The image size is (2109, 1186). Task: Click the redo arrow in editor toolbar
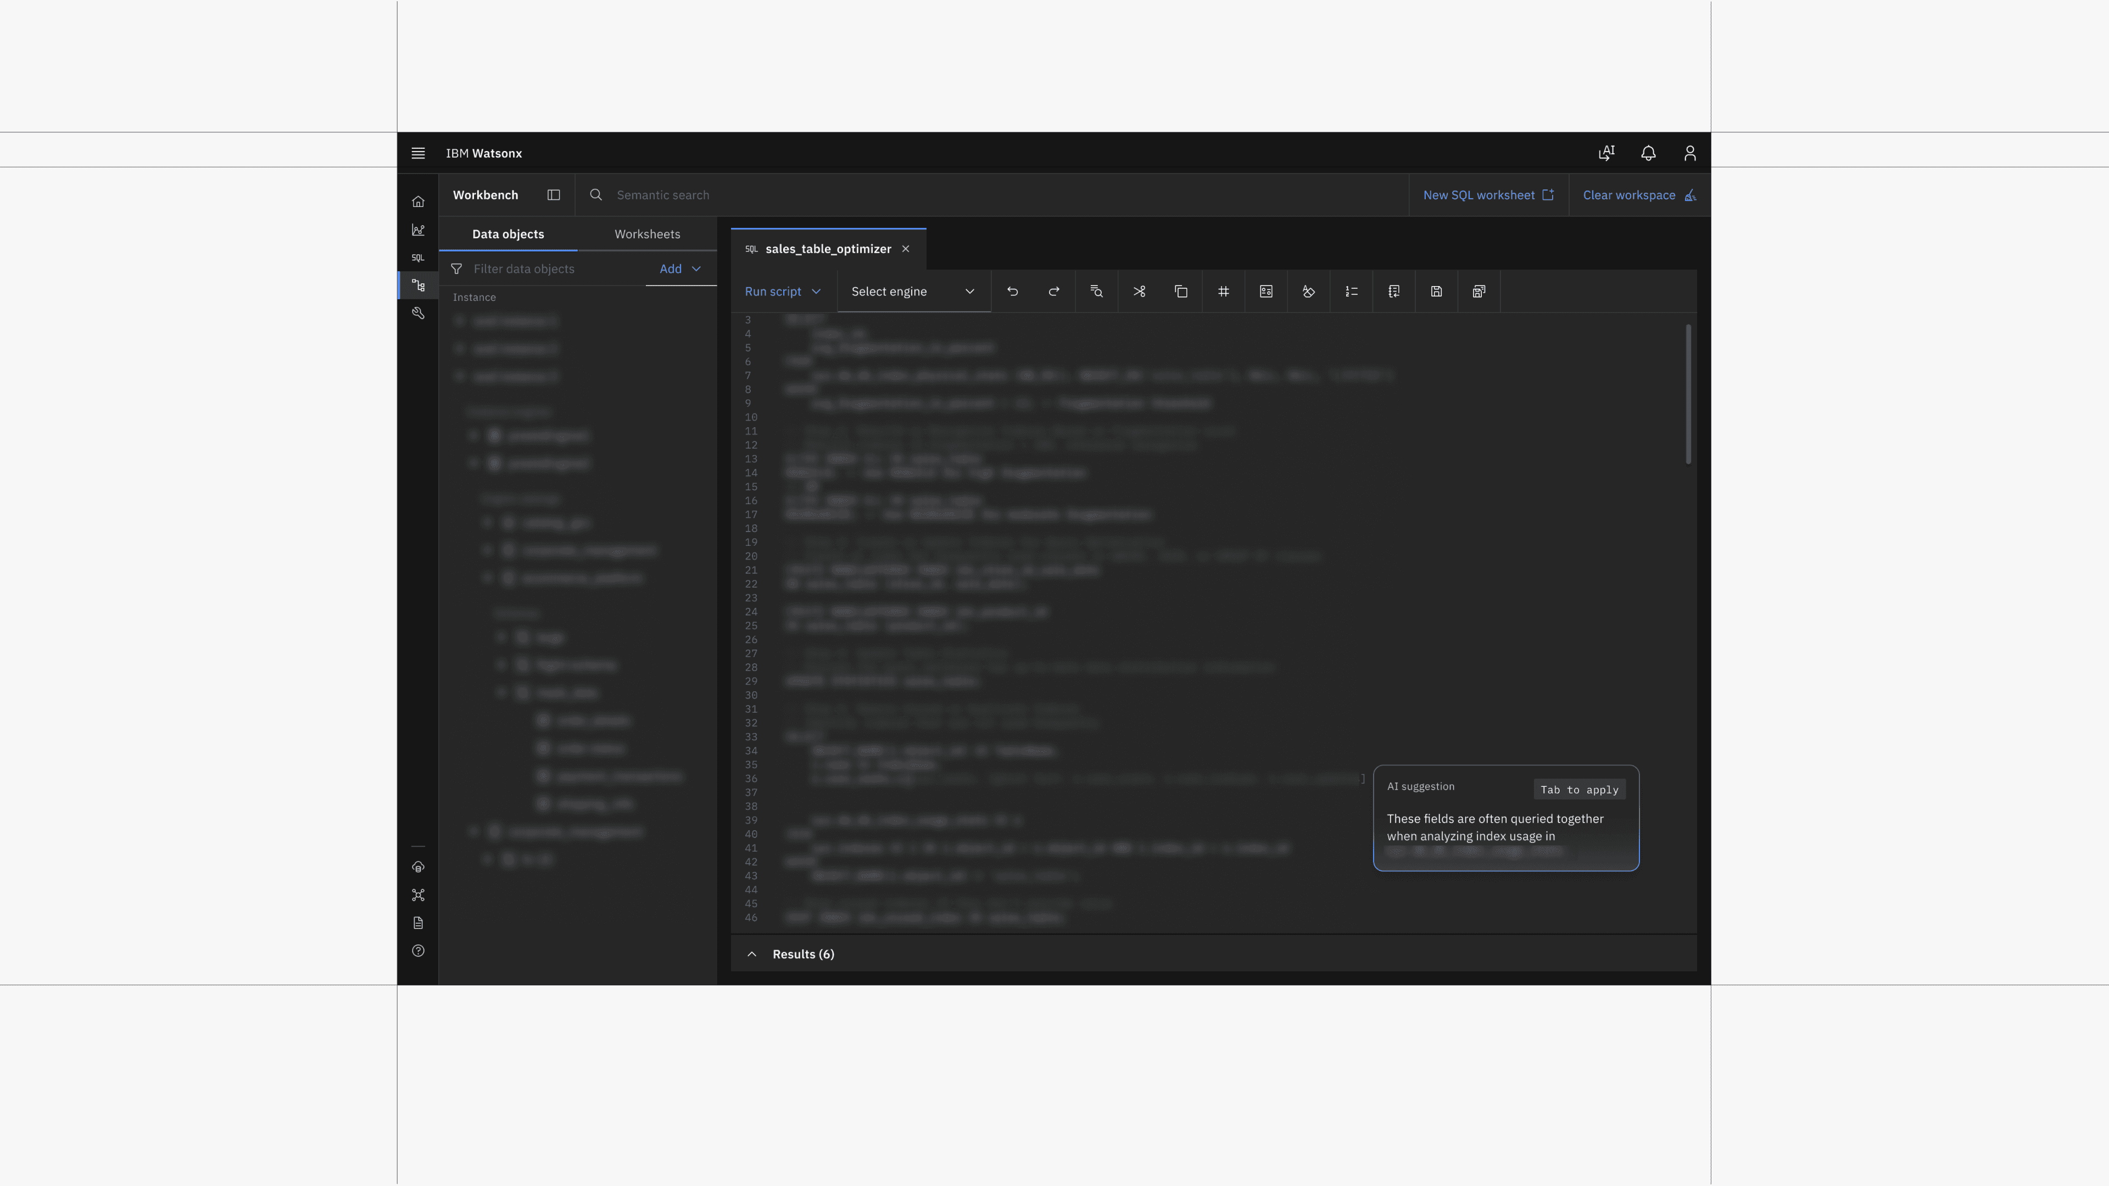[1054, 292]
